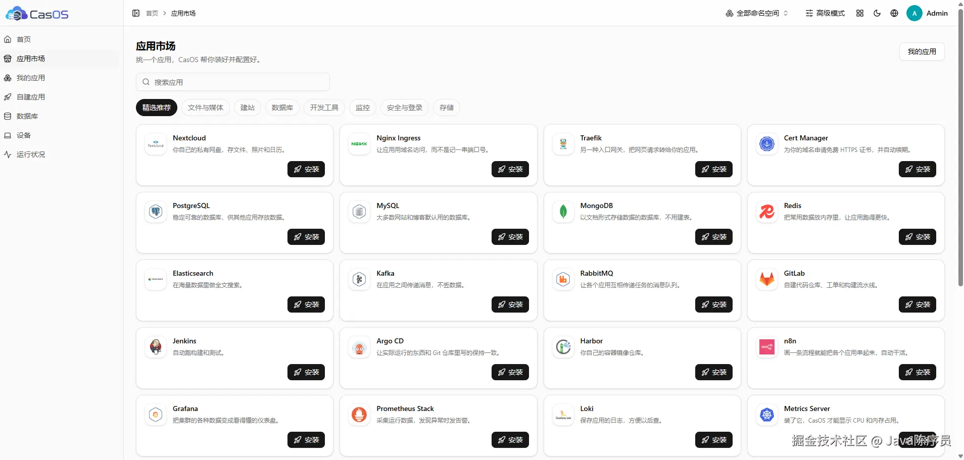The width and height of the screenshot is (964, 460).
Task: Toggle dark mode moon icon
Action: [x=877, y=13]
